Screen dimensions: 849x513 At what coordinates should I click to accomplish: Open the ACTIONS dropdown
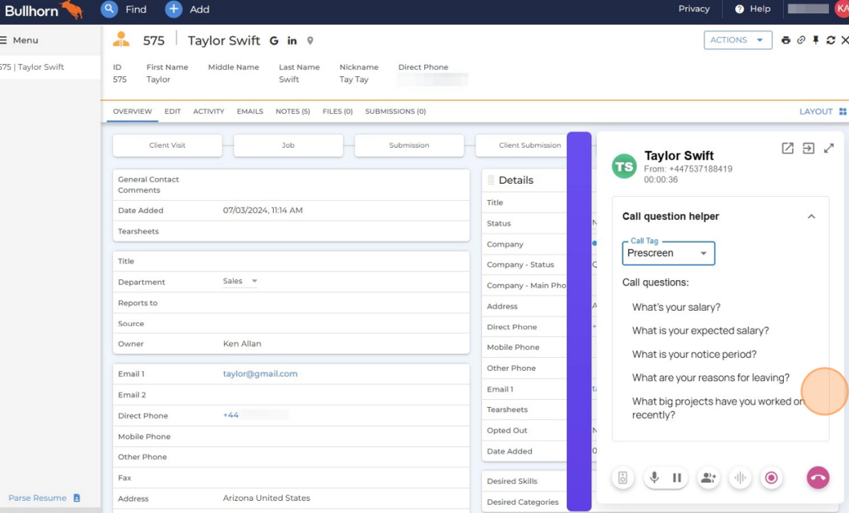click(737, 40)
